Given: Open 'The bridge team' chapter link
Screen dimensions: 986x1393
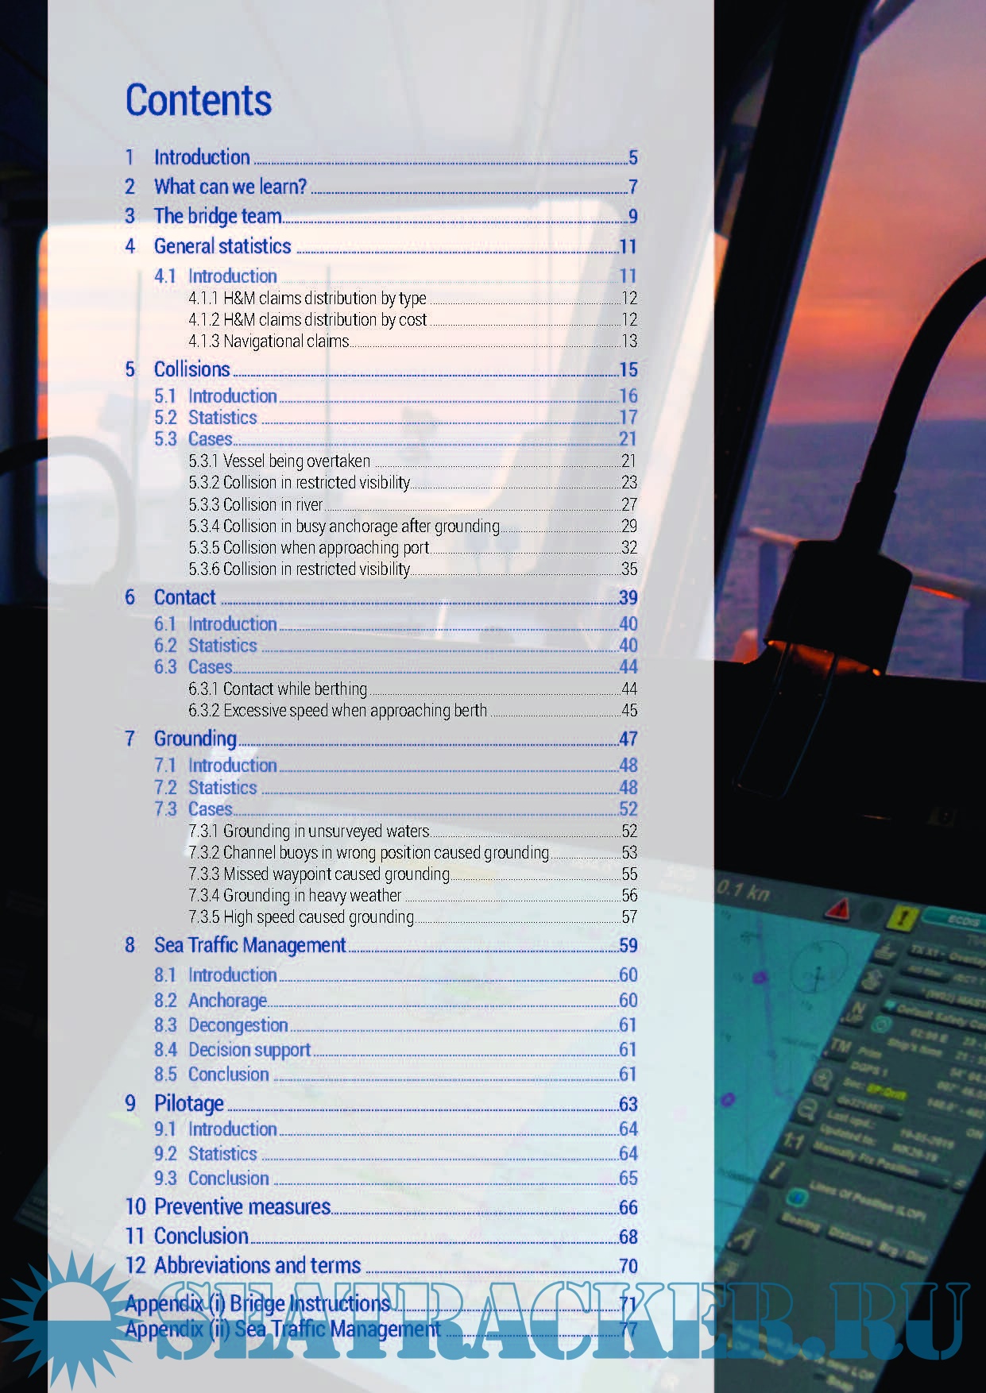Looking at the screenshot, I should tap(217, 216).
